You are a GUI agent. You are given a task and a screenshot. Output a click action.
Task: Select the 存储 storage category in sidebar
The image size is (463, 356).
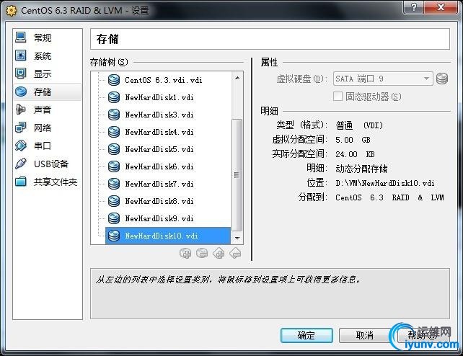[x=48, y=92]
